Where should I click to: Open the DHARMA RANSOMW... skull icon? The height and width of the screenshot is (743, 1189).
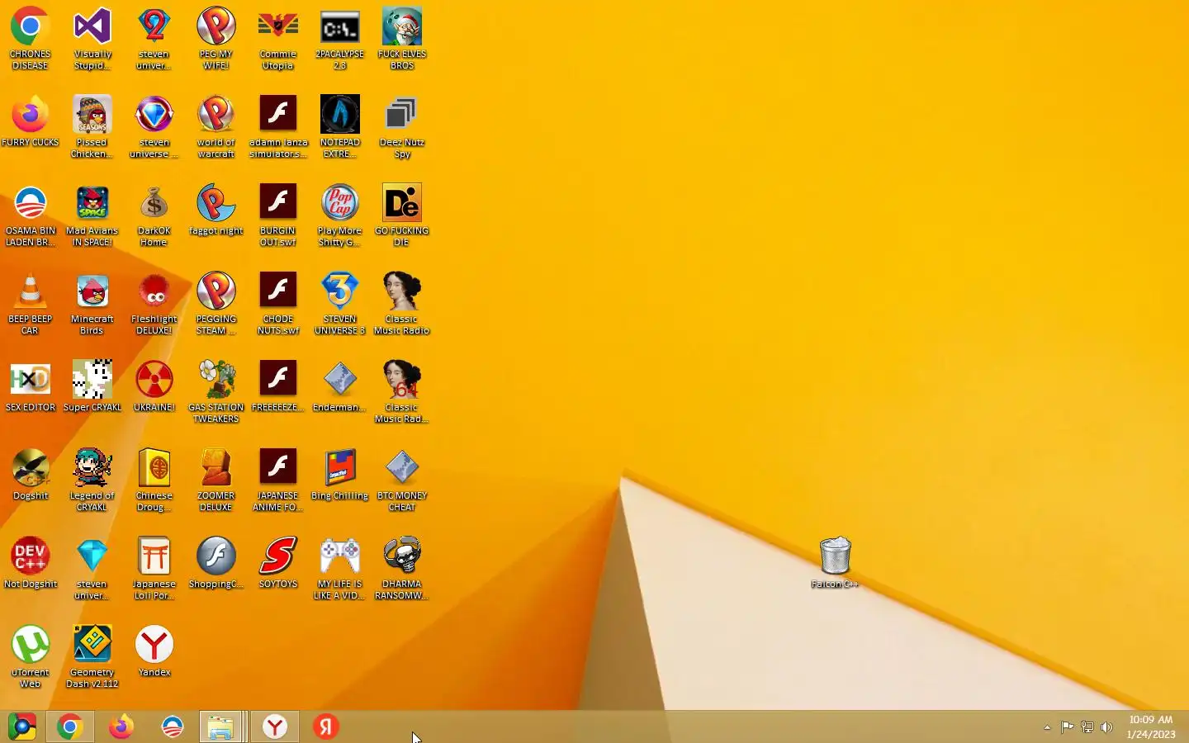(x=401, y=568)
